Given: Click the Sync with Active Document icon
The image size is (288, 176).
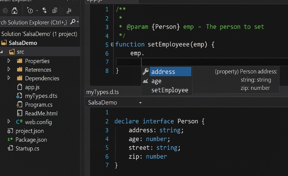Looking at the screenshot, I should pyautogui.click(x=44, y=10).
